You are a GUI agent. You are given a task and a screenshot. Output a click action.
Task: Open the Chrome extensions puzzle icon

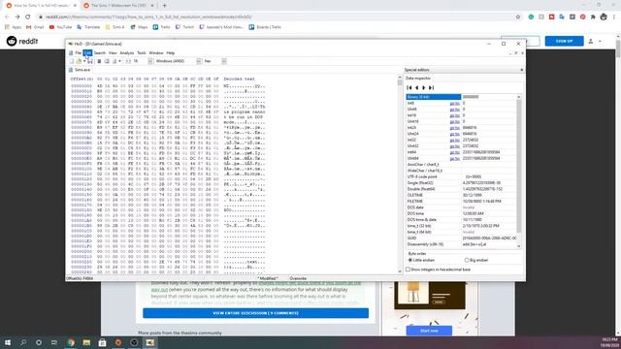[593, 17]
